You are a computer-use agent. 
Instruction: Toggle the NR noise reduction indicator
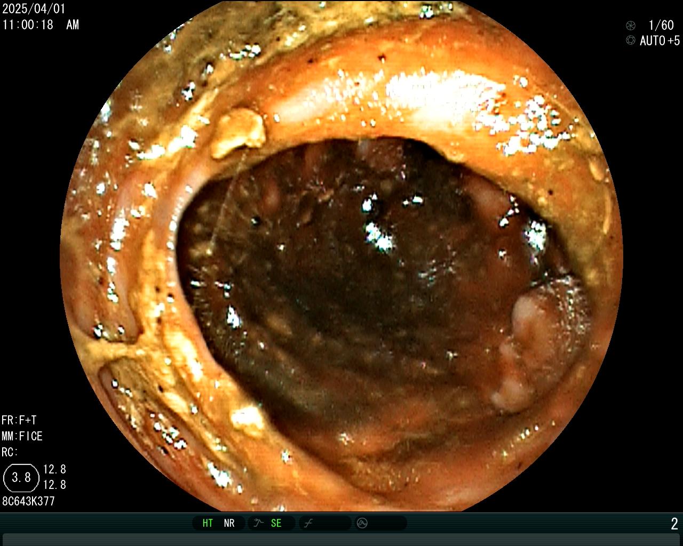229,523
